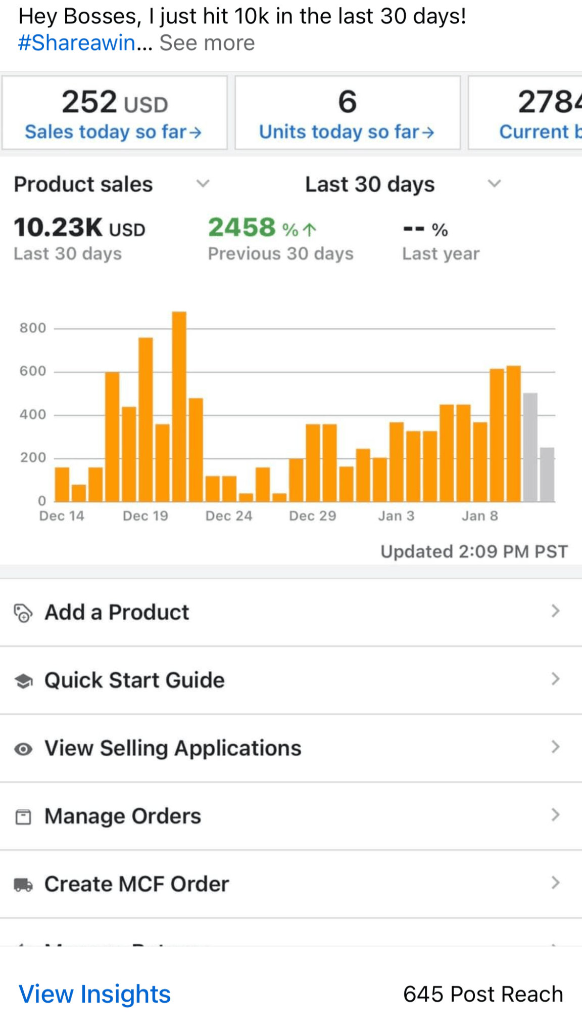Expand the Add a Product chevron

[555, 611]
